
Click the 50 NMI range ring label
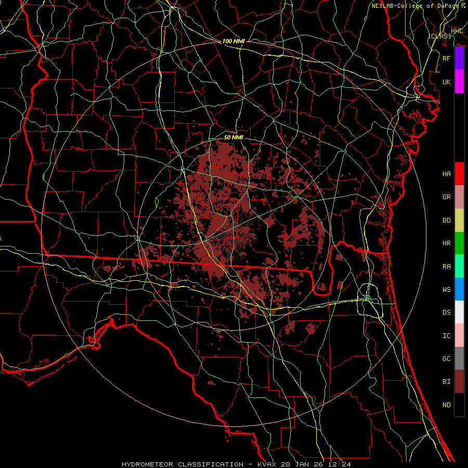233,137
